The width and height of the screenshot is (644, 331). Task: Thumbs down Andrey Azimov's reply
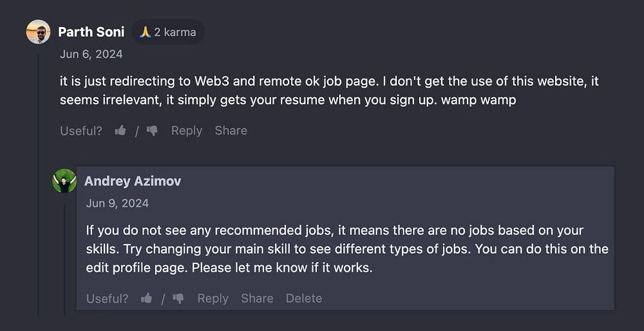[178, 298]
